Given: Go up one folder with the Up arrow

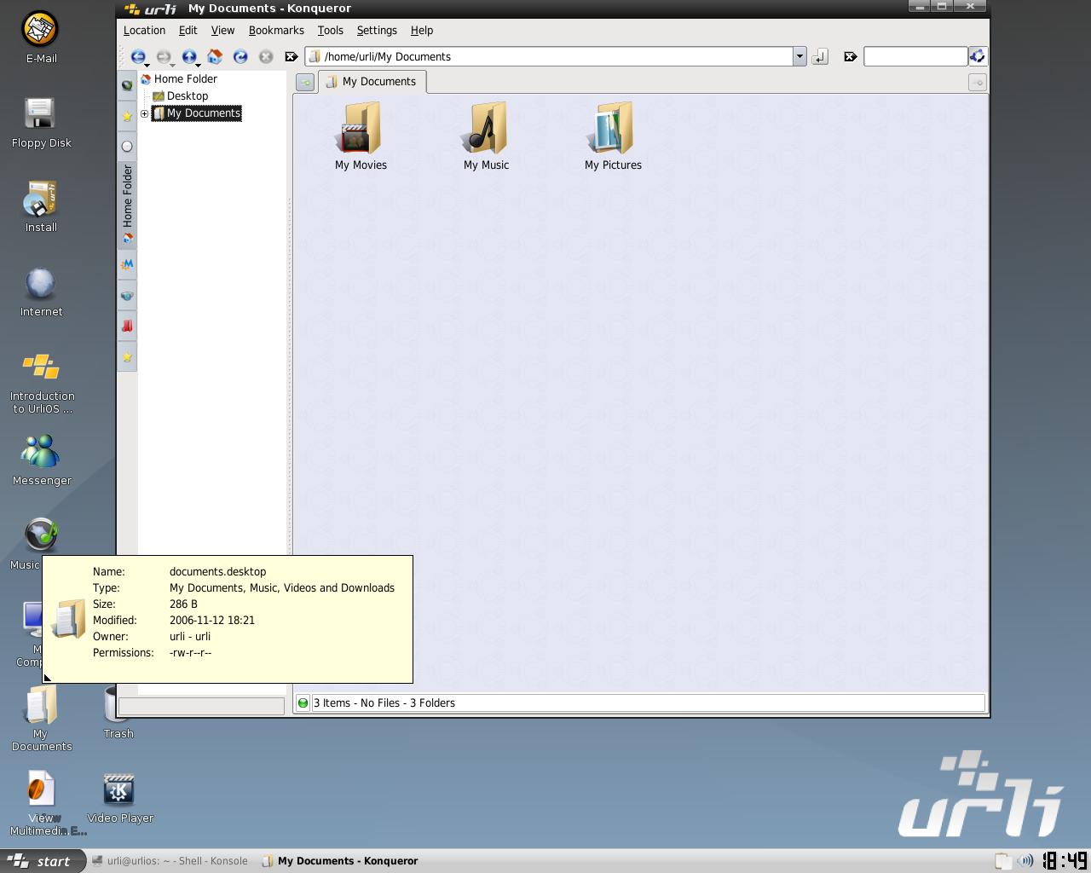Looking at the screenshot, I should pyautogui.click(x=188, y=56).
